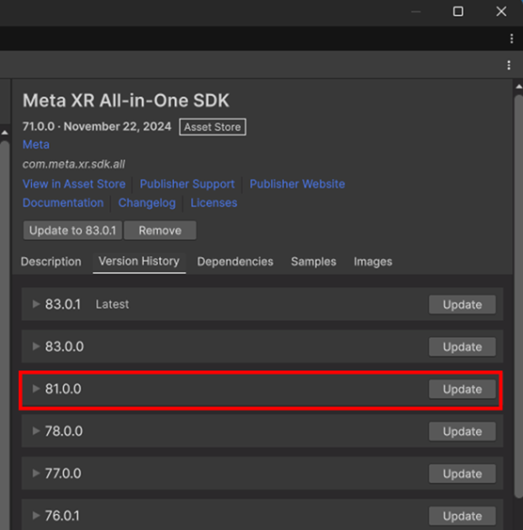Click Update for version 83.0.0
The height and width of the screenshot is (530, 523).
[462, 346]
